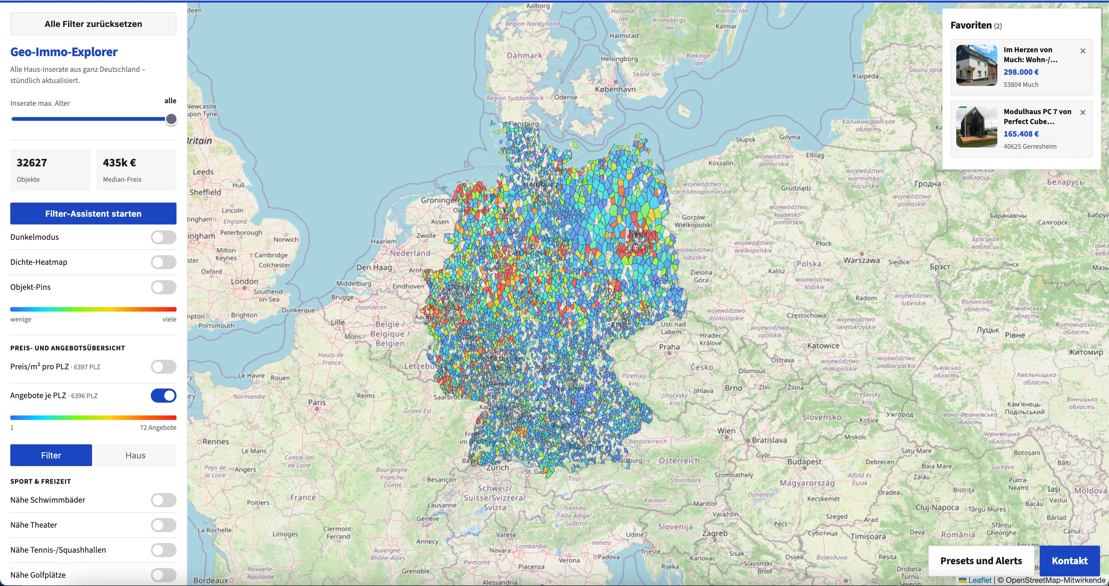Remove 'Modulhaus PC 7' favorite with X

[1083, 113]
